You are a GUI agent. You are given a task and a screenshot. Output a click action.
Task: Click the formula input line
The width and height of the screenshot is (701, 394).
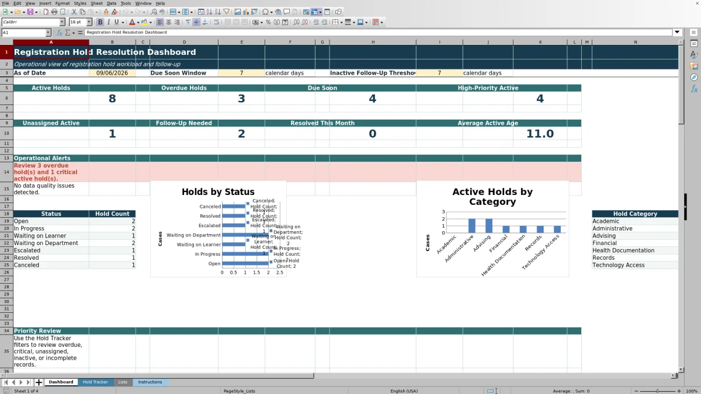pos(379,33)
